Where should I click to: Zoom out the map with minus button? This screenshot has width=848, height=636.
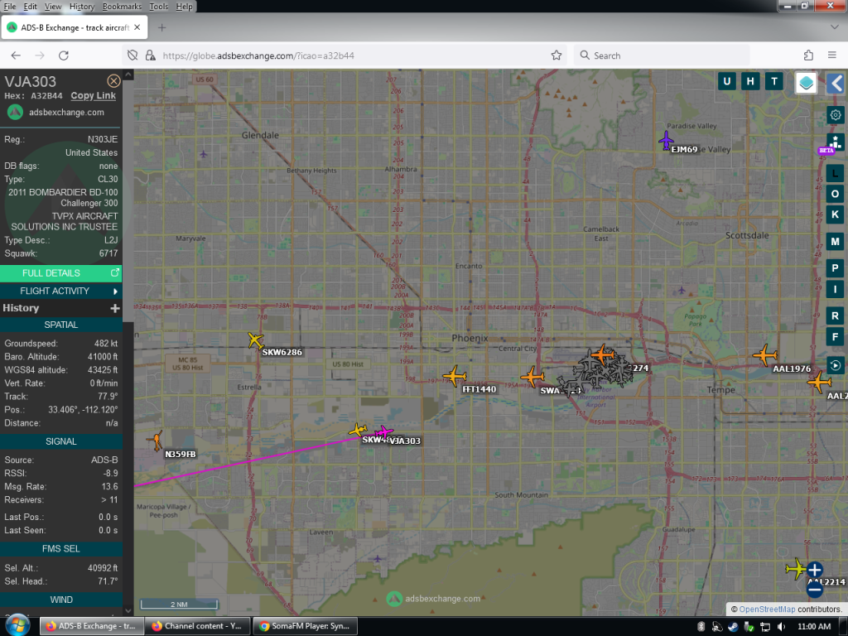[815, 590]
